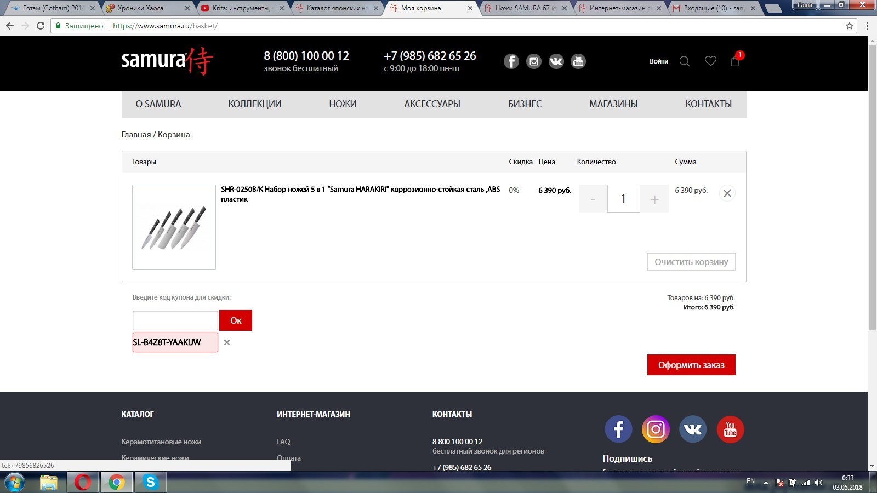
Task: Open the wishlist heart icon
Action: click(x=710, y=61)
